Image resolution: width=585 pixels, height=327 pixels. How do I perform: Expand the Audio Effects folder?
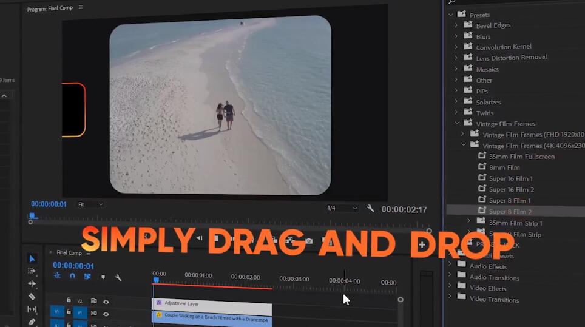pos(450,264)
